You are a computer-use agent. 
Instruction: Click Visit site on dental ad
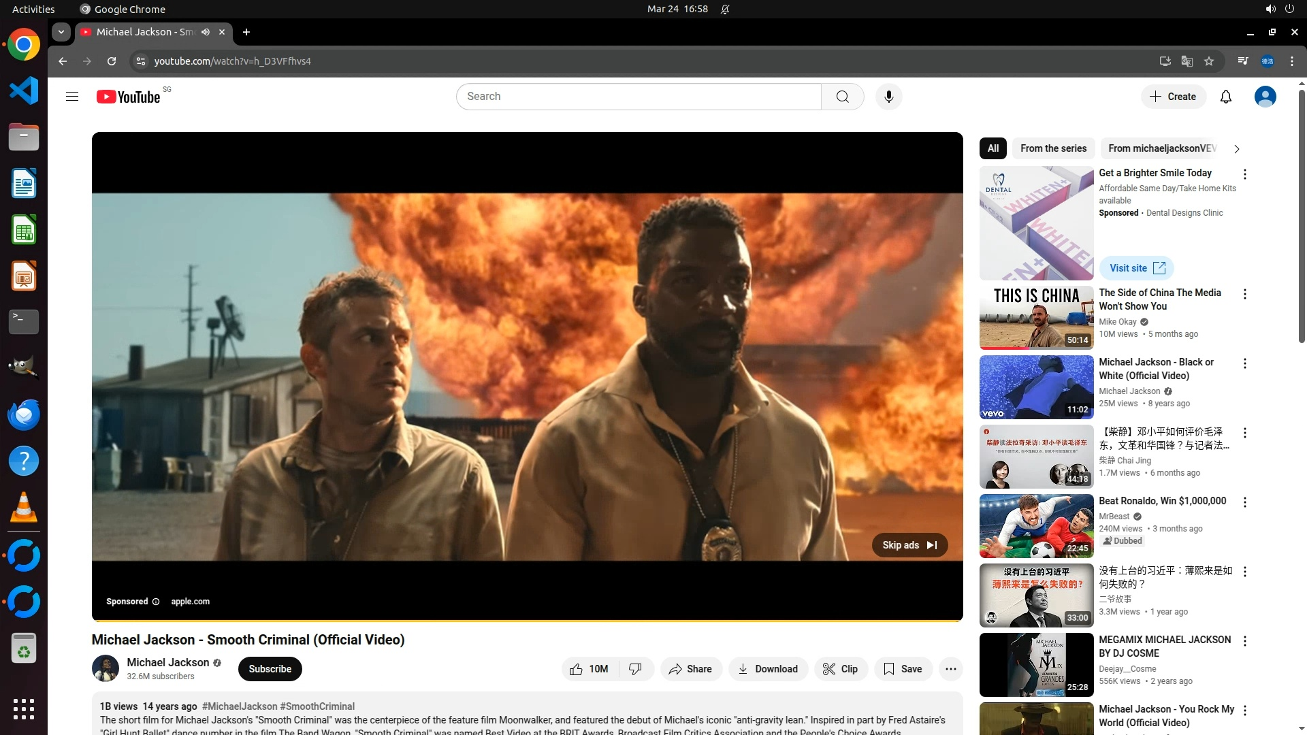pyautogui.click(x=1136, y=268)
